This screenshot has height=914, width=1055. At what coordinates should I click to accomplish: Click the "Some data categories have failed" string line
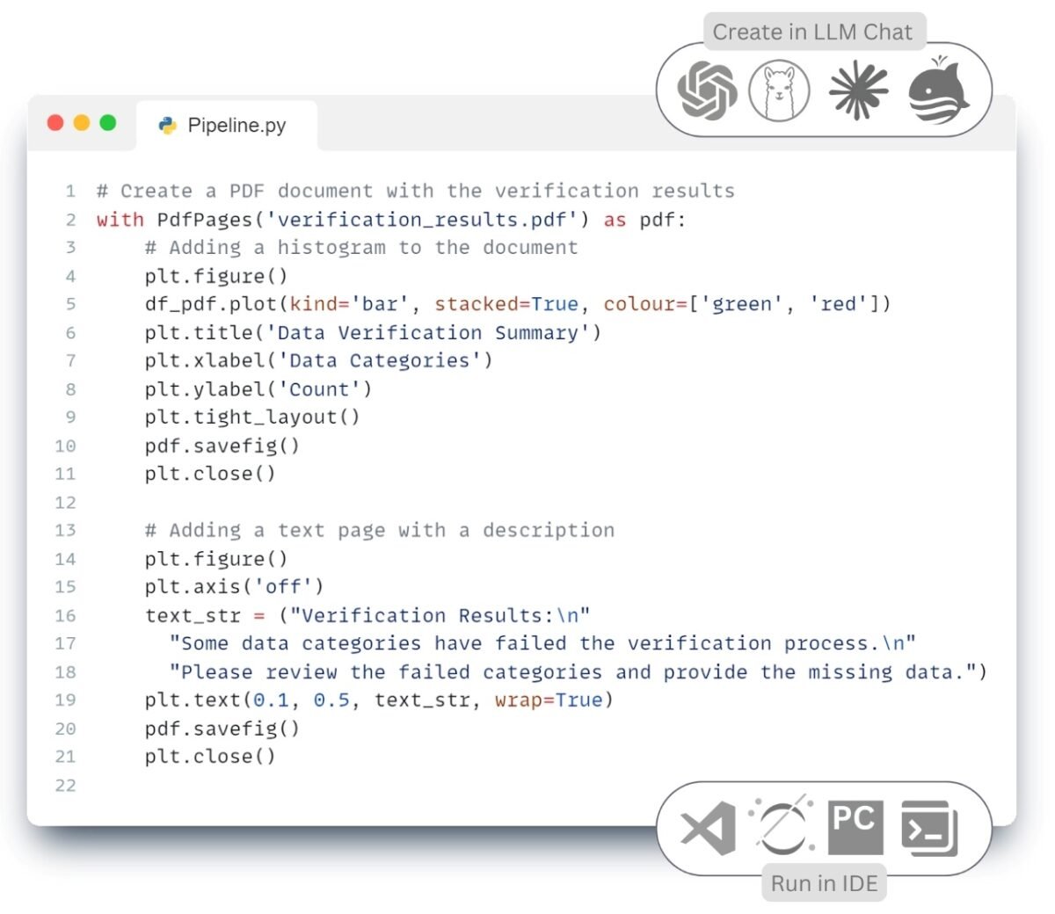click(x=542, y=644)
